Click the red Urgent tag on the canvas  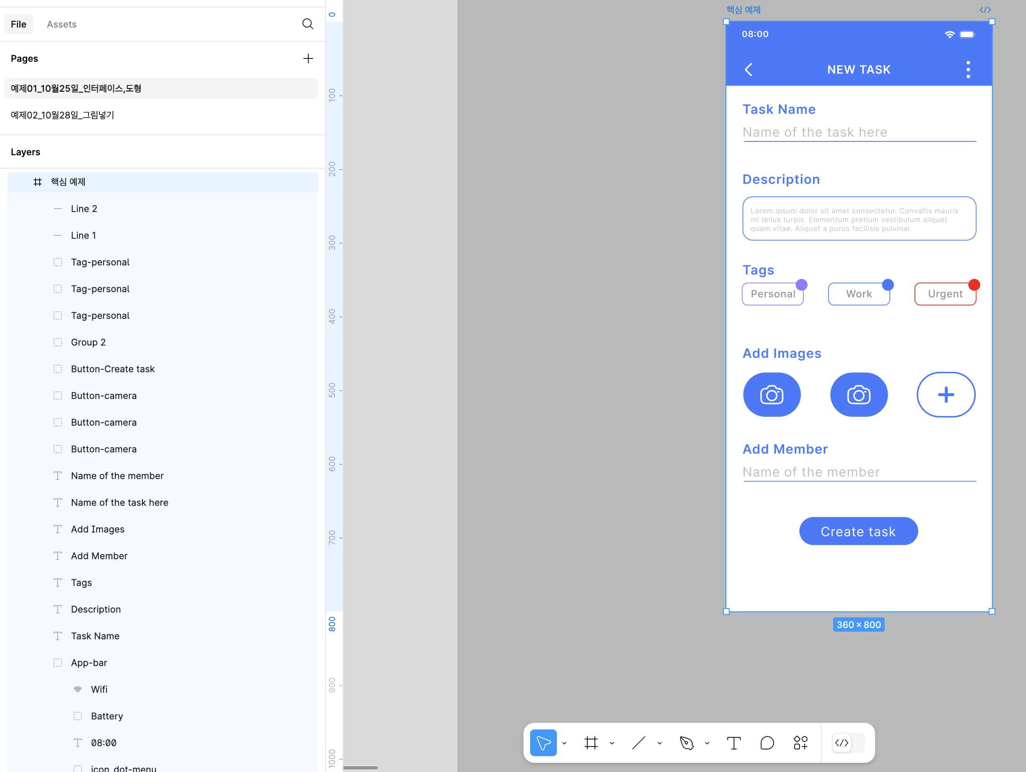coord(945,294)
